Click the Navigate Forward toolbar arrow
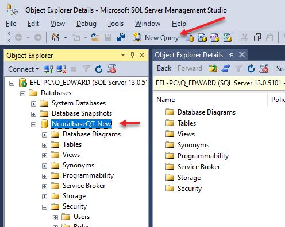The image size is (285, 227). pyautogui.click(x=38, y=37)
